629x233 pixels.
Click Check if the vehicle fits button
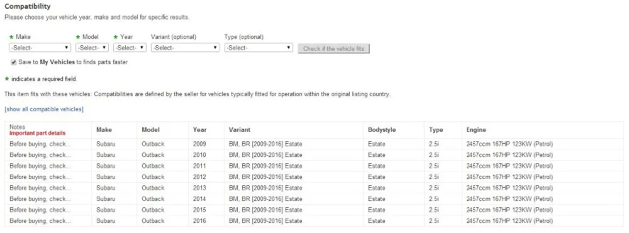point(333,48)
